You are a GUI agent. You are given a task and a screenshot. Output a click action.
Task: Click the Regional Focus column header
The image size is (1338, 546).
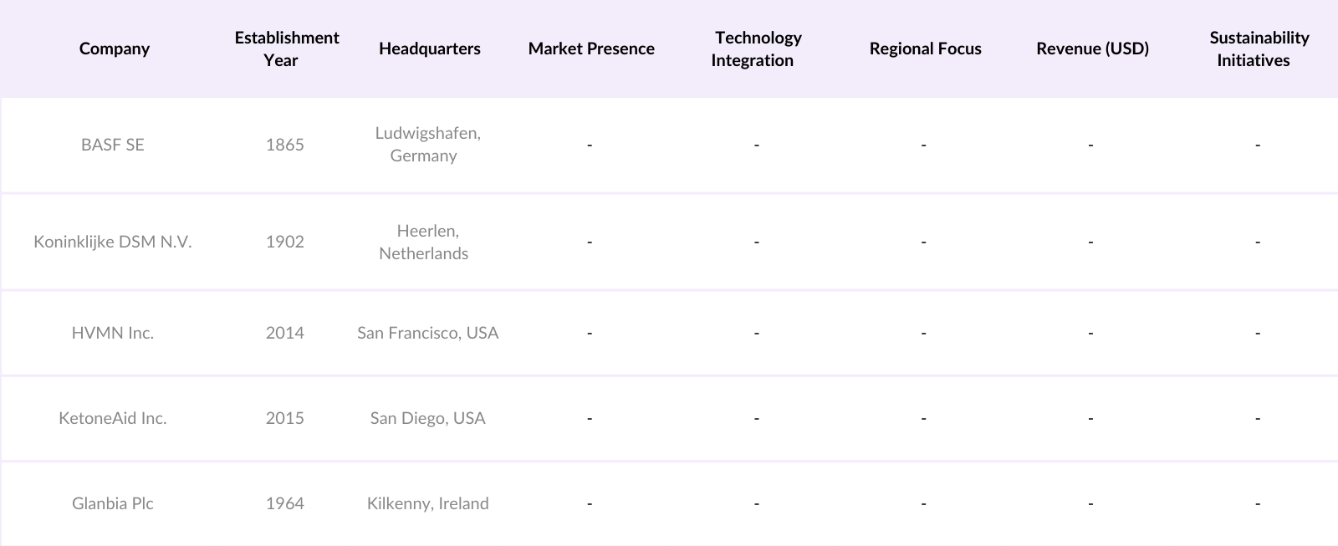[x=925, y=48]
